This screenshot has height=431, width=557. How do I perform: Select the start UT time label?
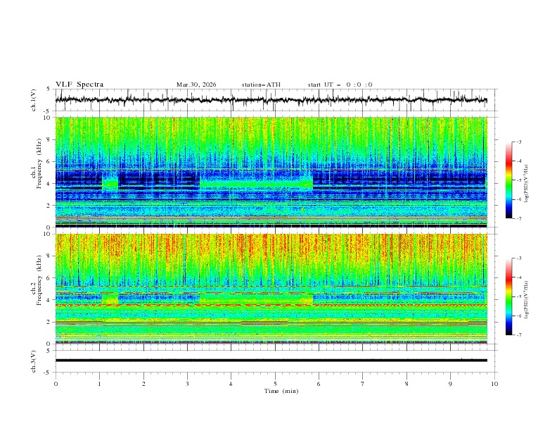(x=340, y=85)
